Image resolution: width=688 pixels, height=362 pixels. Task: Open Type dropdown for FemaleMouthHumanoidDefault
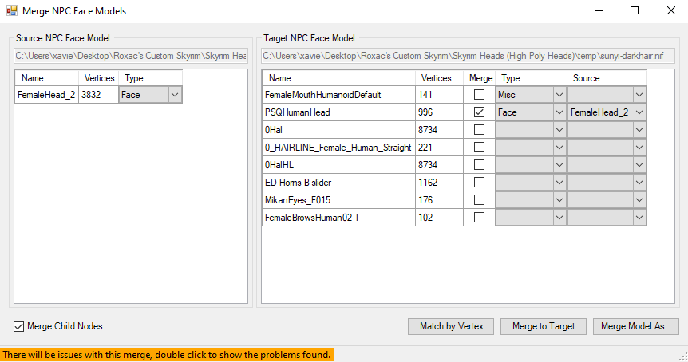tap(531, 95)
